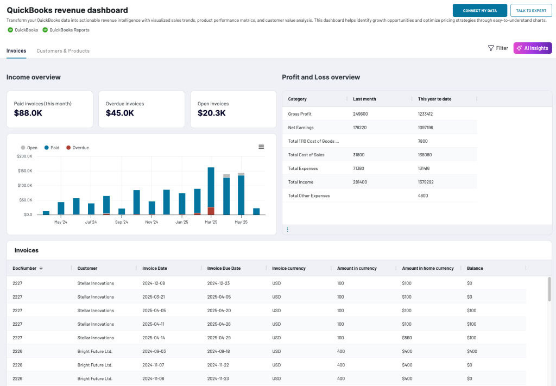Open the three-dot menu below Profit and Loss table
556x386 pixels.
(288, 230)
